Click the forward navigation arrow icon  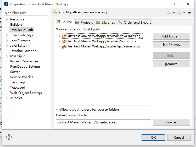[x=179, y=13]
